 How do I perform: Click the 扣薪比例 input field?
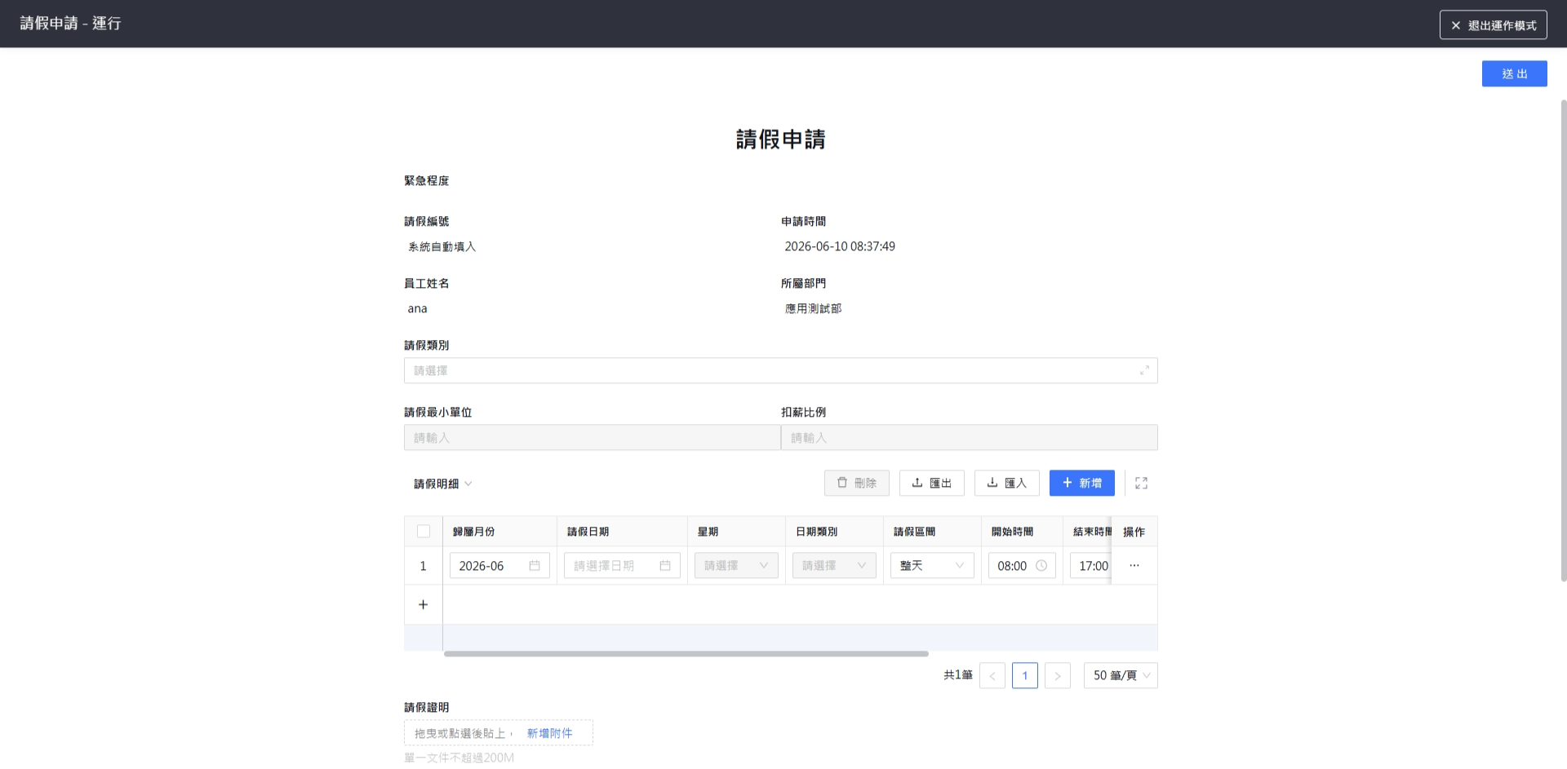click(x=969, y=438)
